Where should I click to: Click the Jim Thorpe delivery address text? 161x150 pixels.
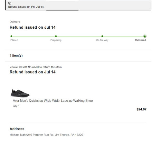tap(46, 135)
